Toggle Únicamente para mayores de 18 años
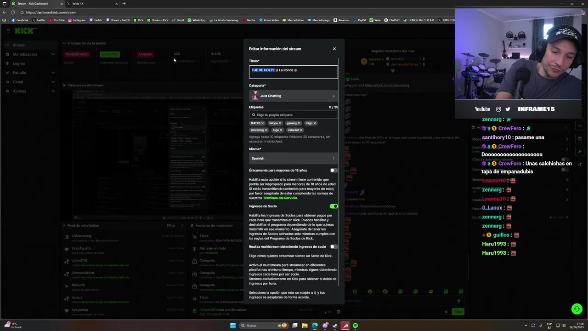Screen dimensions: 588x331 [334, 170]
